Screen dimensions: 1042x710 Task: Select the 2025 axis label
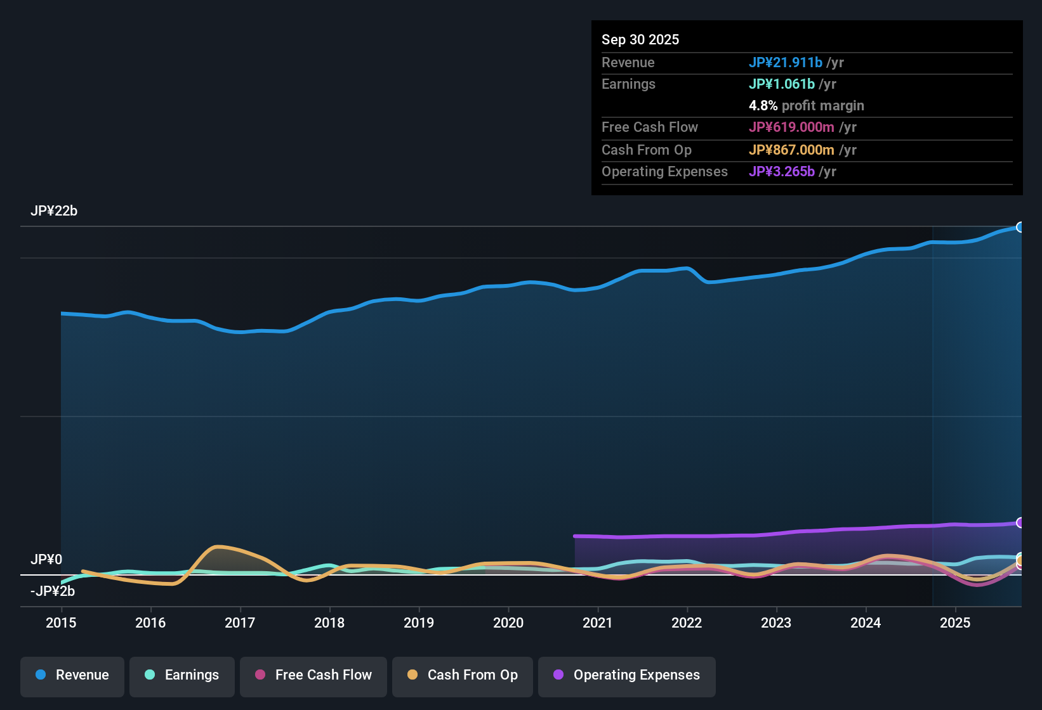956,623
